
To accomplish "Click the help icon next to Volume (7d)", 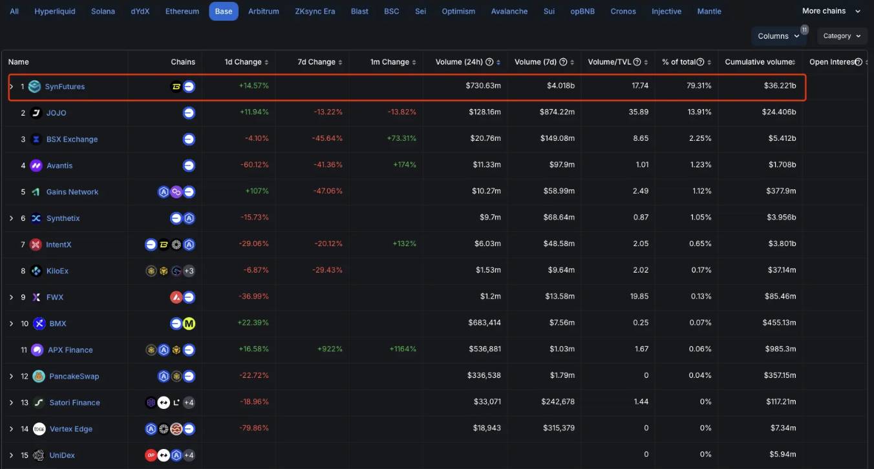I will click(x=563, y=62).
